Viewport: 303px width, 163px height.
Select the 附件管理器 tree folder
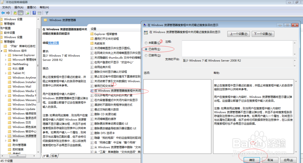[19, 145]
